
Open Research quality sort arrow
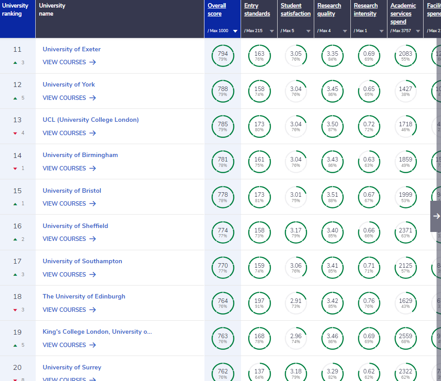click(345, 31)
